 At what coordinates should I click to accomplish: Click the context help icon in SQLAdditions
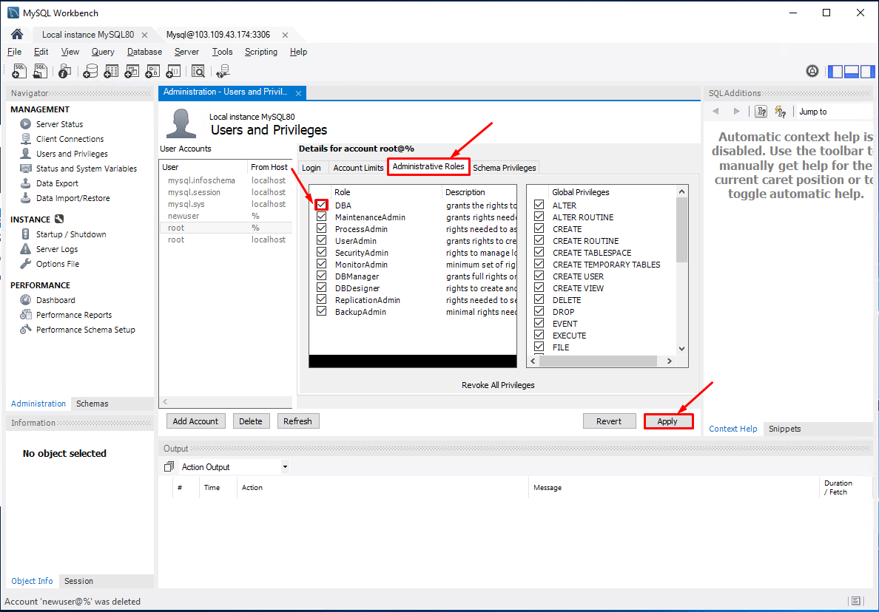[x=761, y=112]
